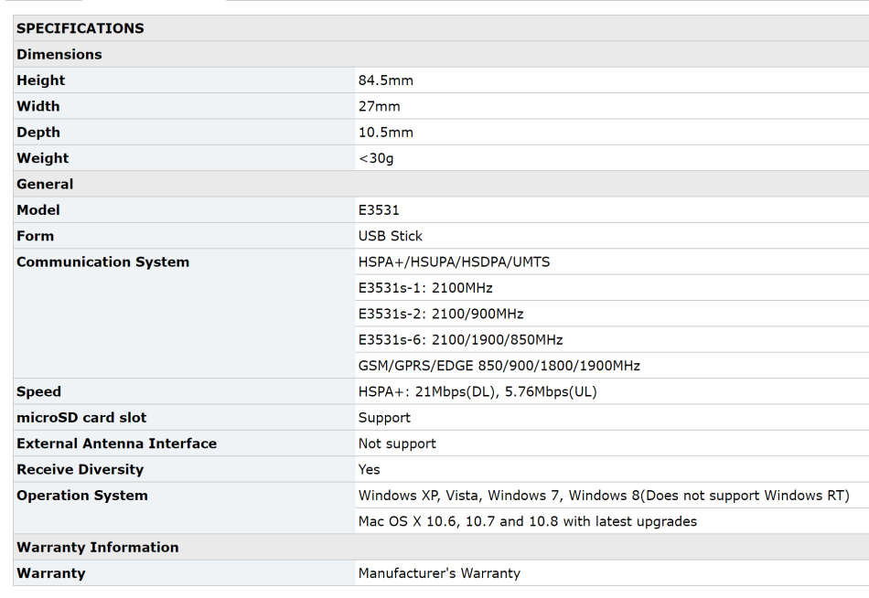Click the Height value 84.5mm
The height and width of the screenshot is (598, 869).
(x=386, y=80)
